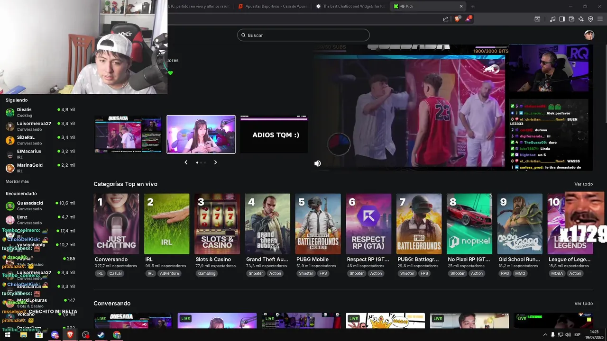This screenshot has width=607, height=341.
Task: Switch to partidos en vivo tab
Action: click(x=199, y=6)
